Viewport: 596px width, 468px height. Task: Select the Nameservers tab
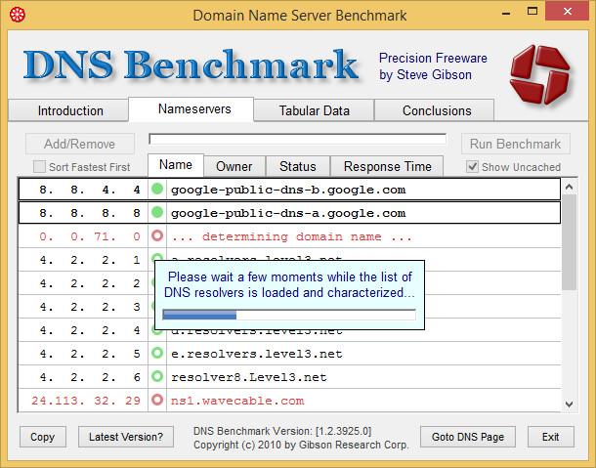click(x=192, y=109)
